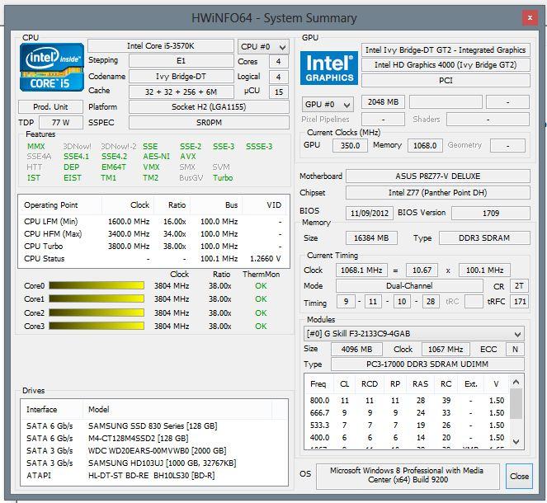
Task: Click the GPU memory clock 1068.0 field
Action: point(425,145)
